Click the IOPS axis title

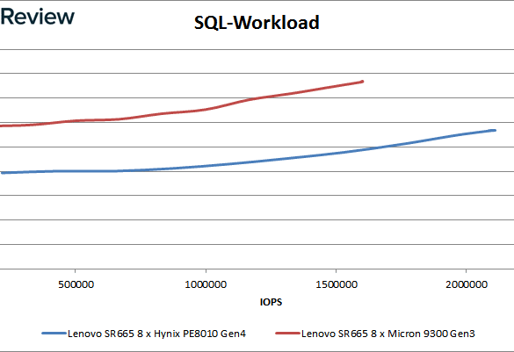tap(271, 302)
